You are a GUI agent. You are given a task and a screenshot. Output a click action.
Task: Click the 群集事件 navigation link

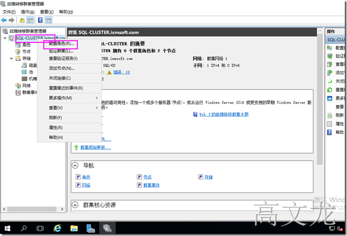pyautogui.click(x=151, y=185)
